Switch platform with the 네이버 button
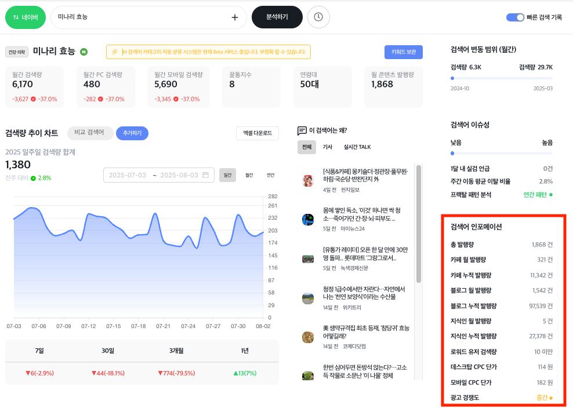This screenshot has height=411, width=573. point(26,17)
